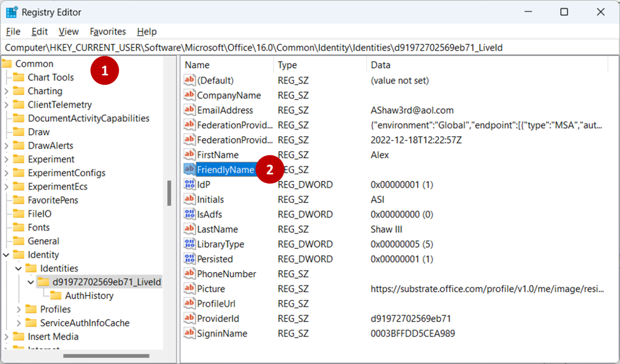Click the left pane vertical scrollbar

(170, 194)
